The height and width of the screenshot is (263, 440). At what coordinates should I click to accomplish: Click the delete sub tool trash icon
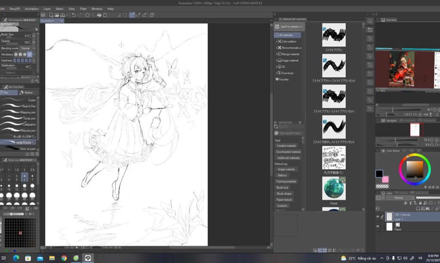click(x=37, y=154)
